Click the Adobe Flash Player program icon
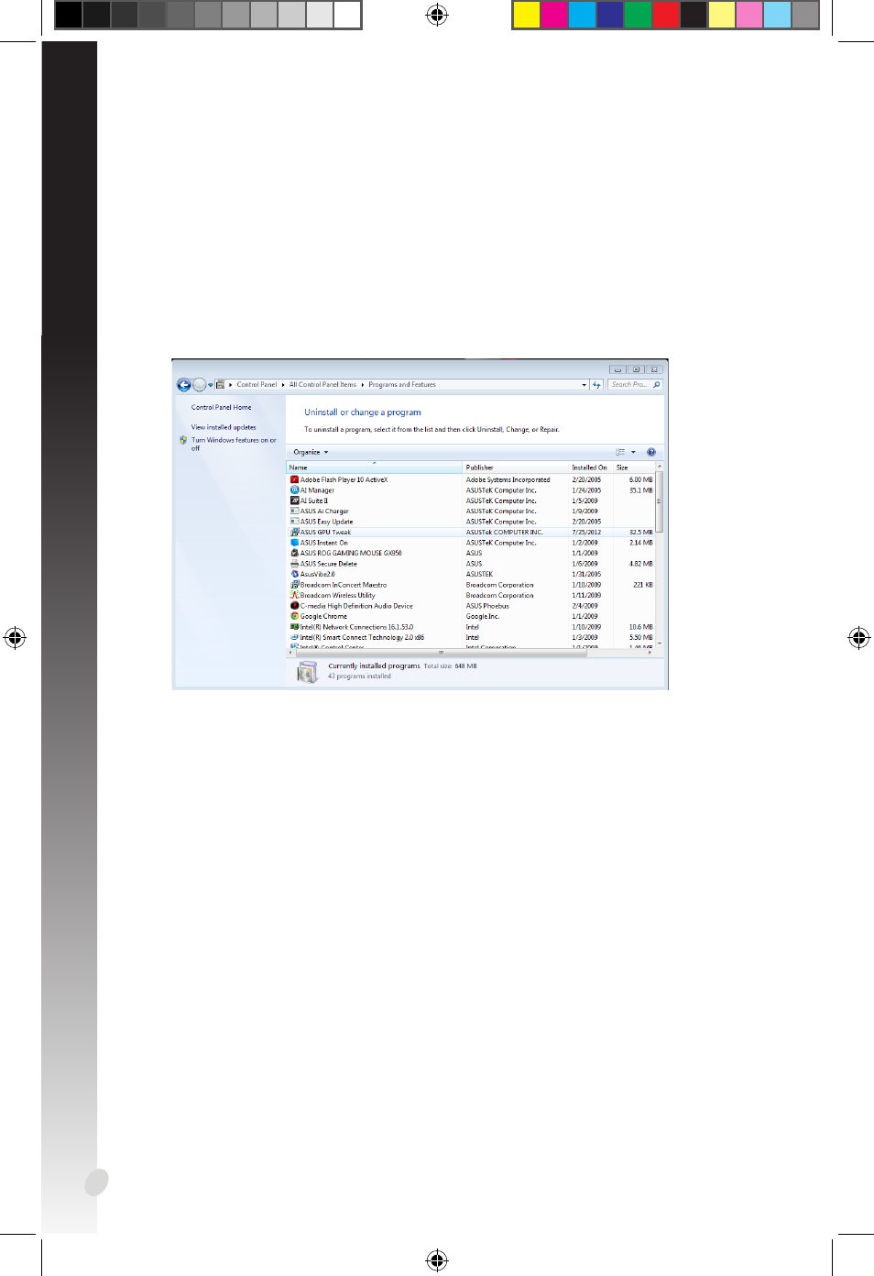 point(294,479)
